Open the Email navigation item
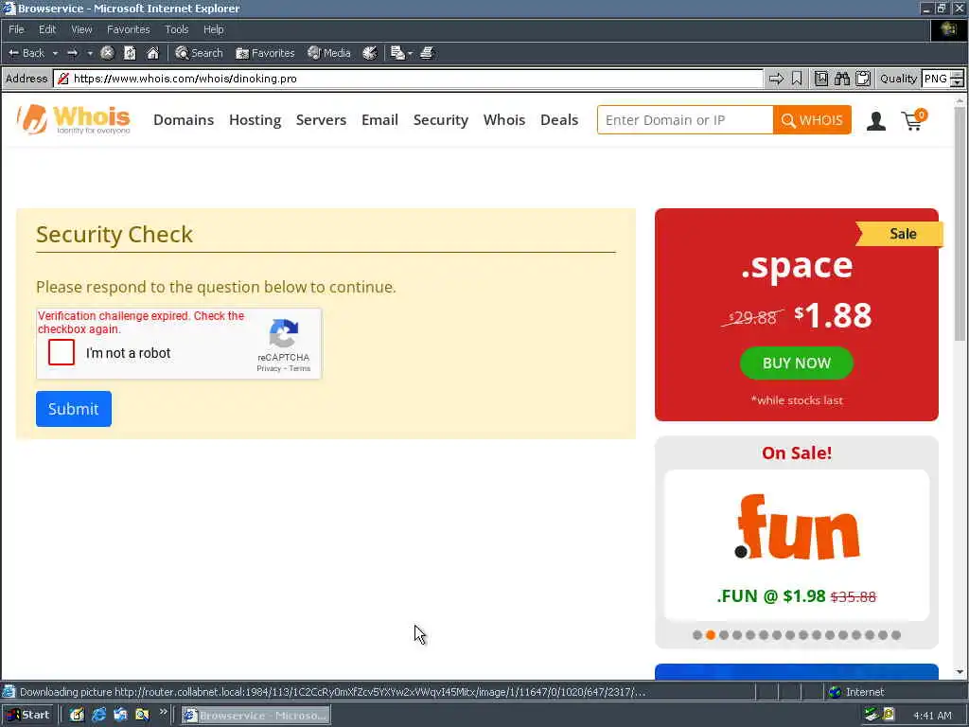This screenshot has width=969, height=727. pos(379,120)
